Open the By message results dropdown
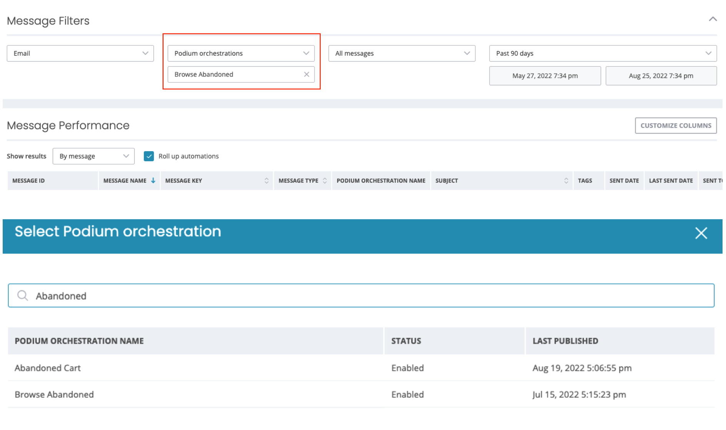Image resolution: width=726 pixels, height=430 pixels. tap(93, 156)
